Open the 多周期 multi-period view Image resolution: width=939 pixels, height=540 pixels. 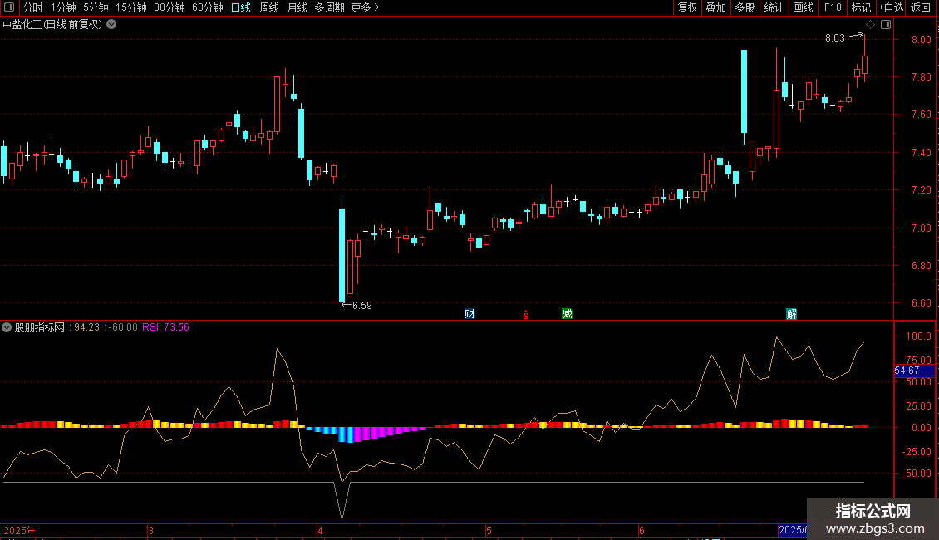pos(329,7)
